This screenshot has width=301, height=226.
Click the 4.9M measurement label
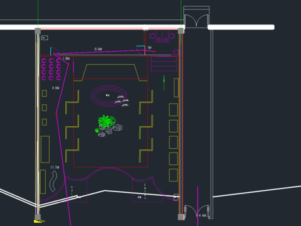(56, 88)
